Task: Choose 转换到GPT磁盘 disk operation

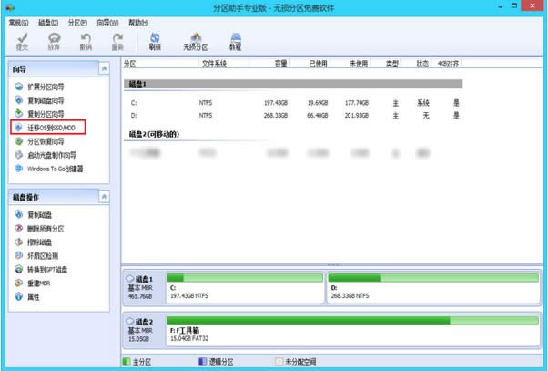Action: click(x=49, y=269)
